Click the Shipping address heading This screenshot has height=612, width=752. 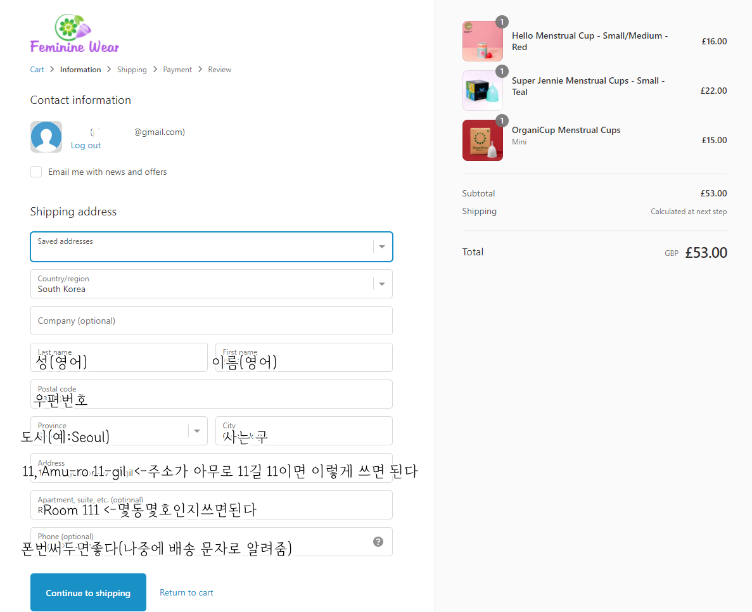pos(73,212)
